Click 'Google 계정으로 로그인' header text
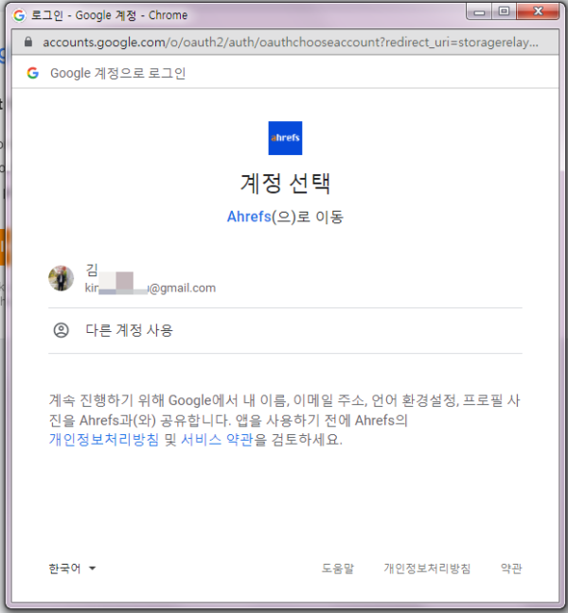This screenshot has height=613, width=568. click(x=117, y=73)
